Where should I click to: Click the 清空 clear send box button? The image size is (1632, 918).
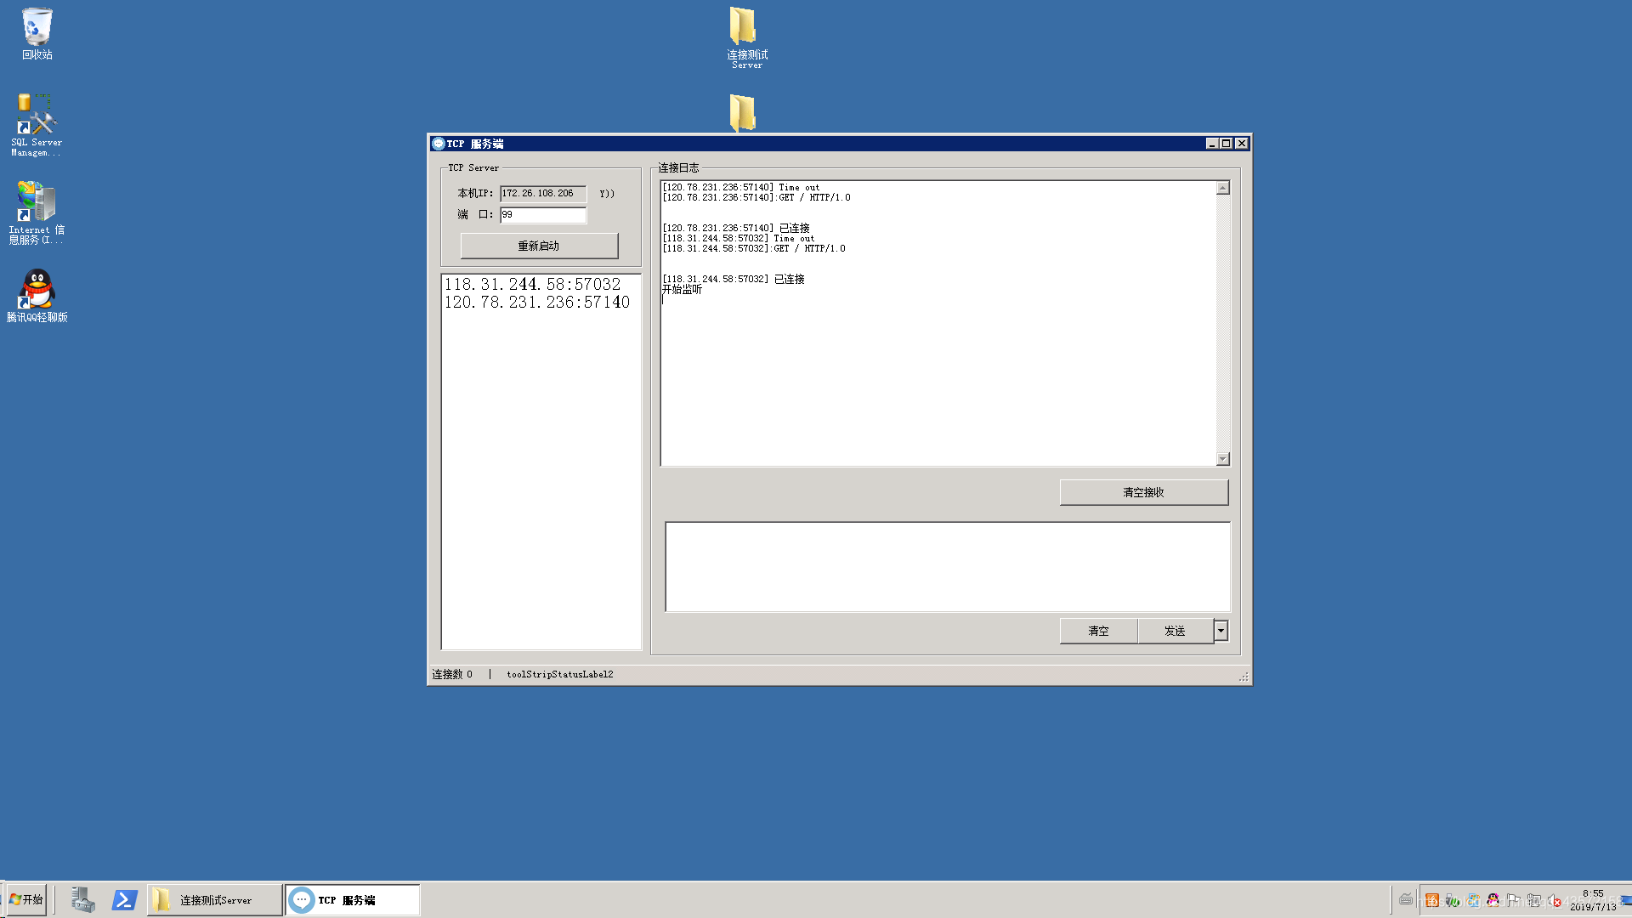pos(1098,631)
